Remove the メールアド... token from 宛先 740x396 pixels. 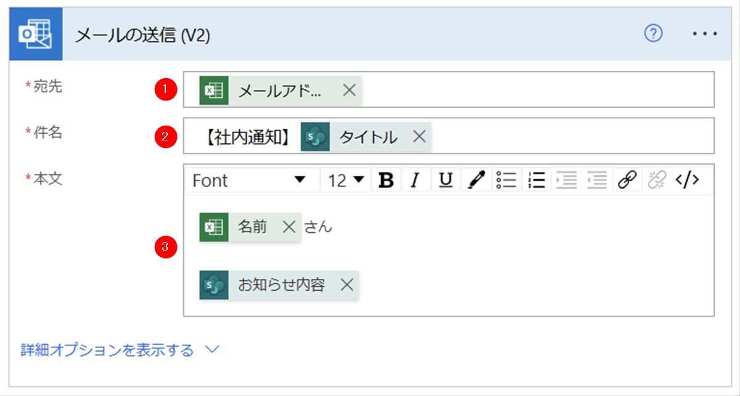coord(349,91)
